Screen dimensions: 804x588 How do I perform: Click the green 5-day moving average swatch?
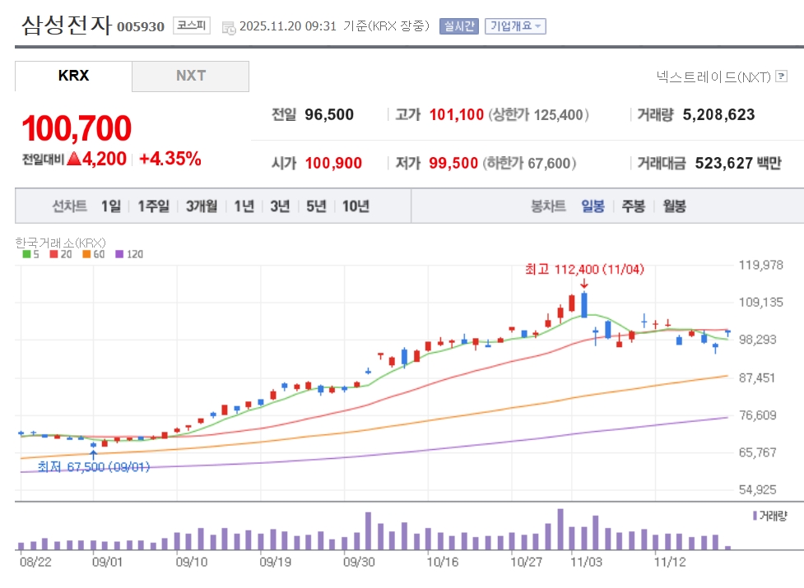pyautogui.click(x=26, y=254)
